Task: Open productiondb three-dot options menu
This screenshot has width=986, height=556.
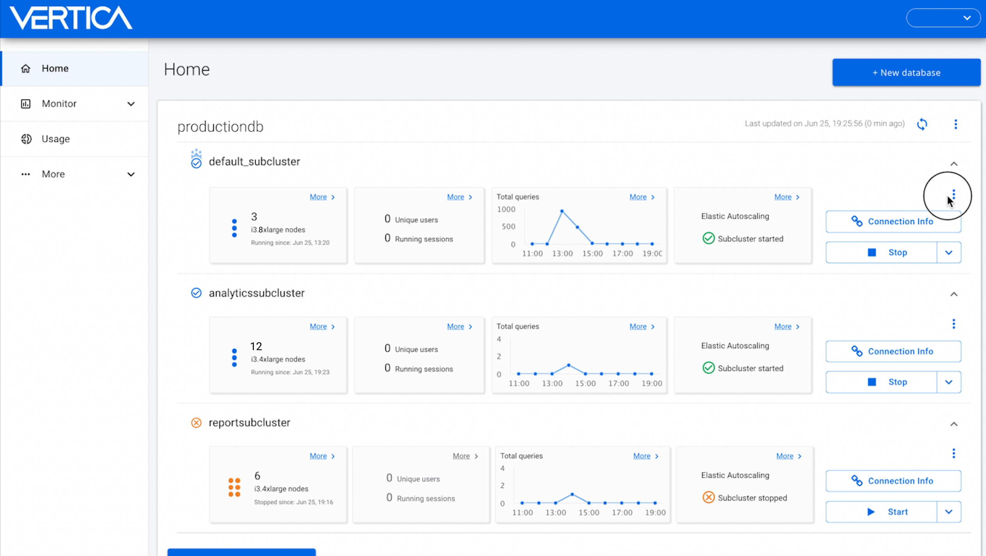Action: (955, 124)
